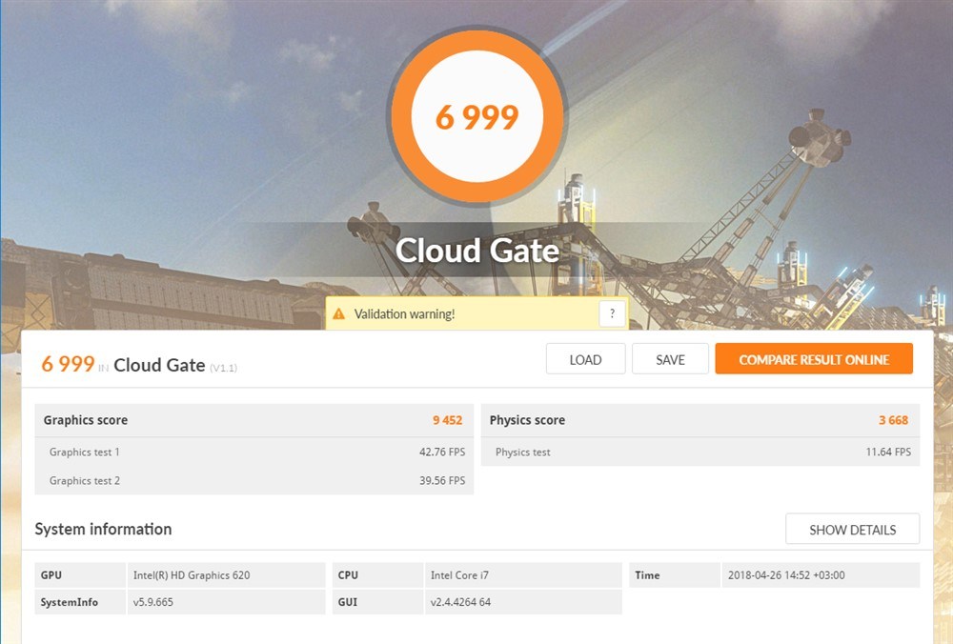This screenshot has height=644, width=953.
Task: Click the Graphics test 2 row label
Action: click(85, 480)
